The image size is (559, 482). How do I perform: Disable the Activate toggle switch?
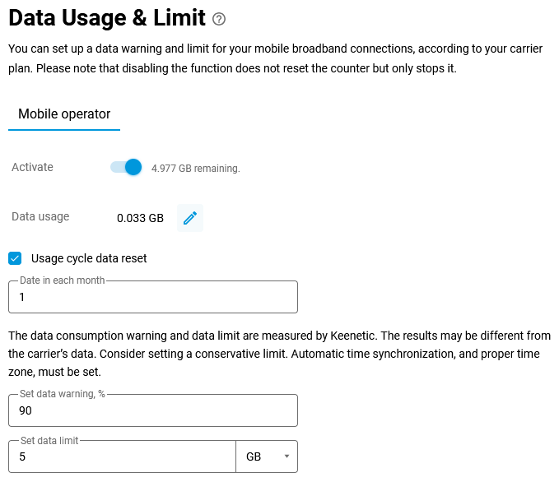point(127,168)
